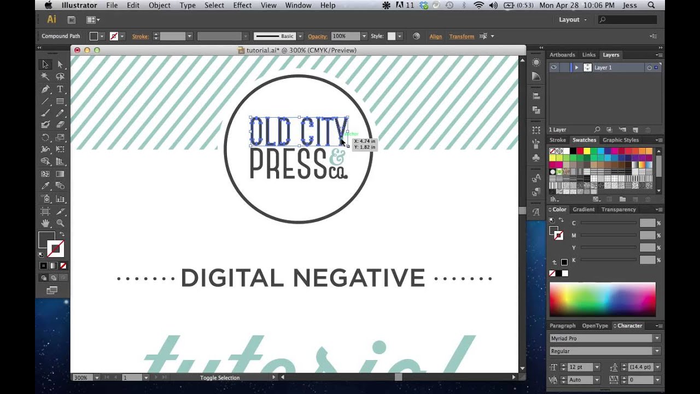Screen dimensions: 700x394
Task: Select the Blend tool
Action: coord(60,186)
